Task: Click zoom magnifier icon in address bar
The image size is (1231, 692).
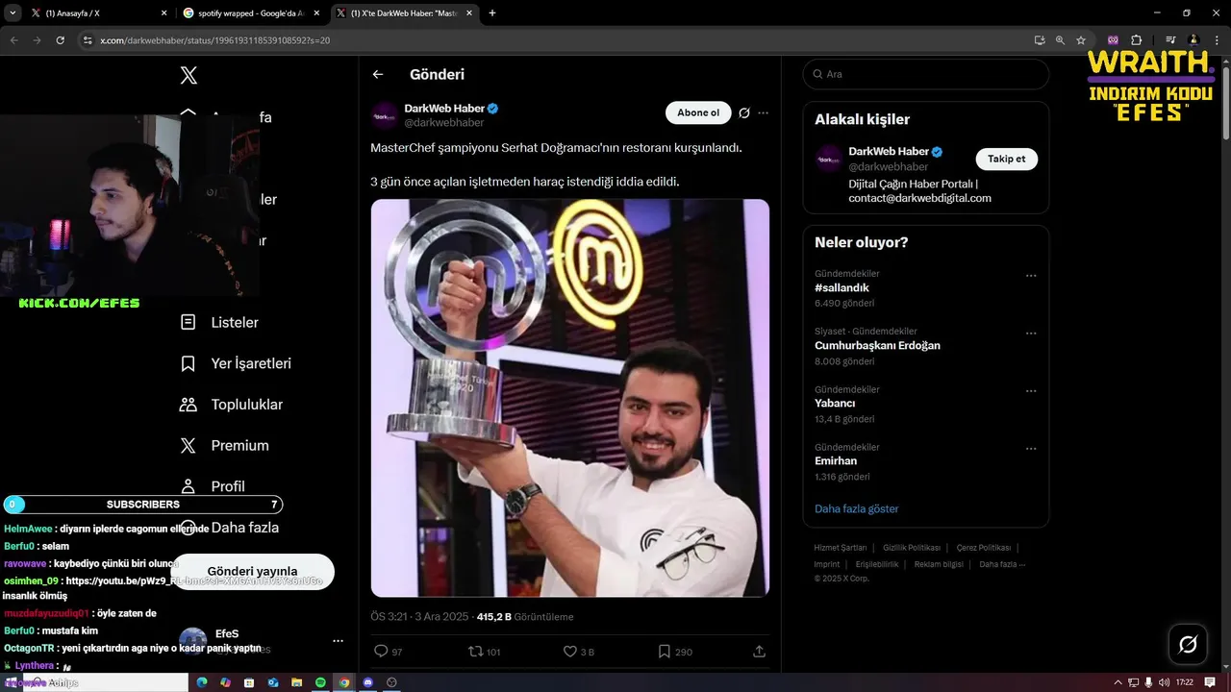Action: tap(1060, 40)
